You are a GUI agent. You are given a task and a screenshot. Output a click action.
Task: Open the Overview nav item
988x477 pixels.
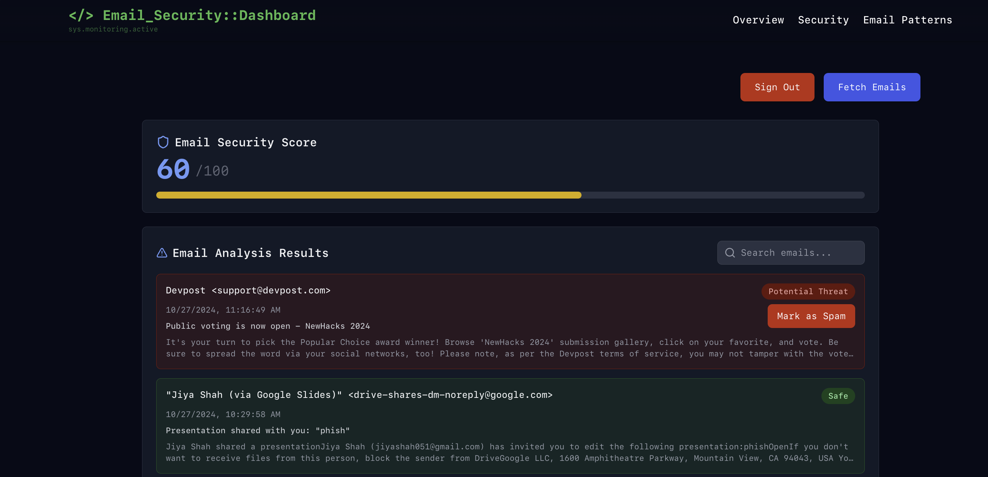coord(758,20)
